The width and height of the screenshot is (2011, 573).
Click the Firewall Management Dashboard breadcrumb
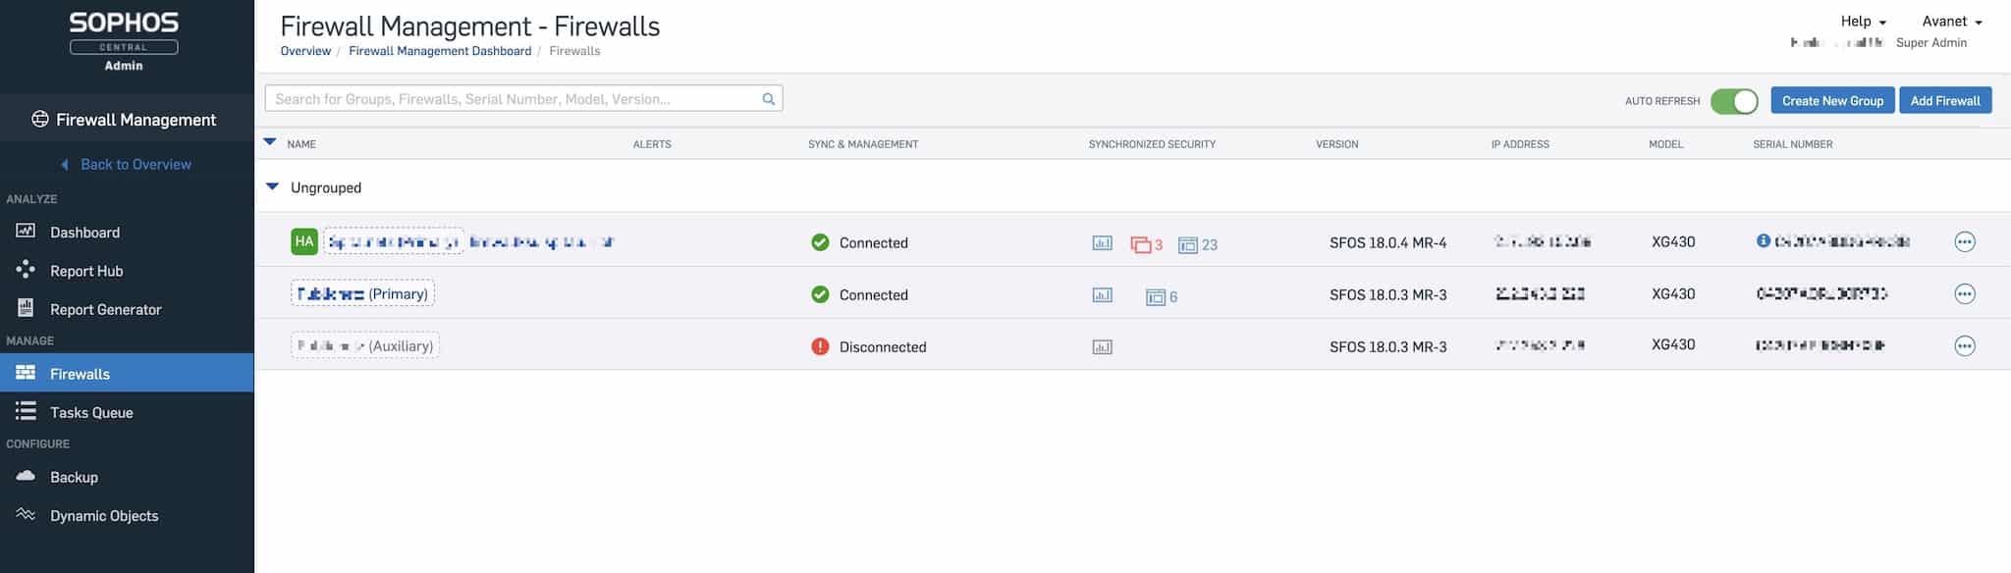coord(440,51)
